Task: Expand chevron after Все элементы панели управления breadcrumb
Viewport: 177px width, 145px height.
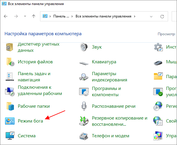Action: 134,16
